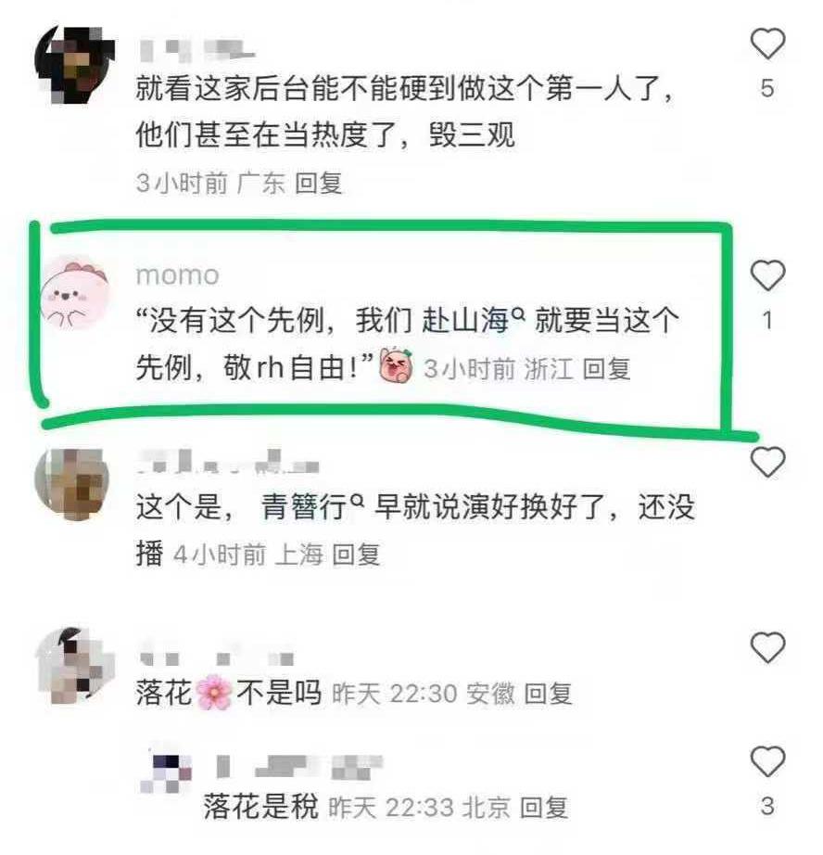Click the blurred username above 落花是税
This screenshot has height=855, width=823.
click(x=299, y=766)
